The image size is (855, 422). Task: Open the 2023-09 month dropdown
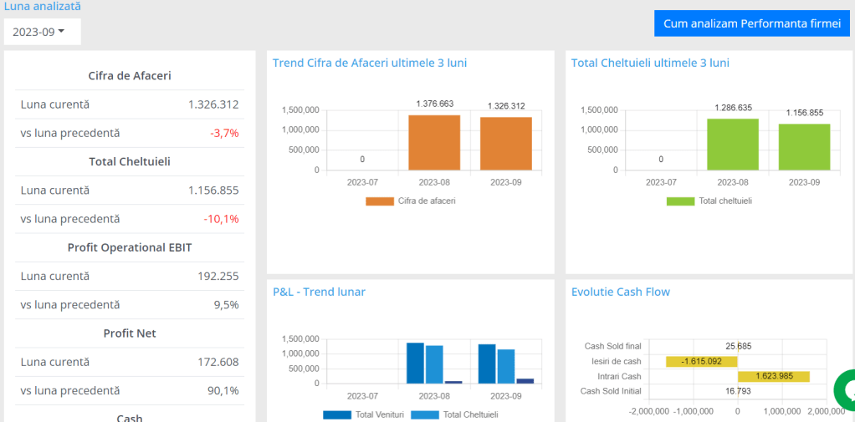point(42,32)
